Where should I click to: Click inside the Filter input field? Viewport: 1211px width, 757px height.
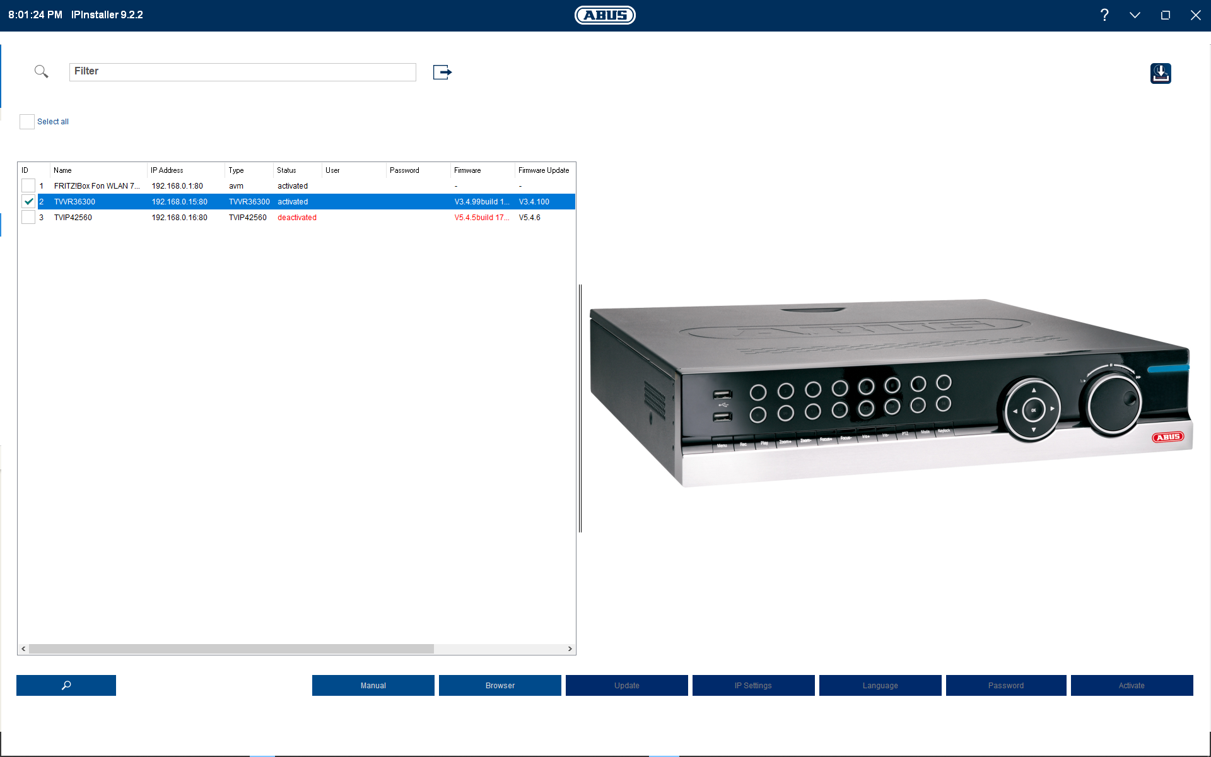point(243,72)
